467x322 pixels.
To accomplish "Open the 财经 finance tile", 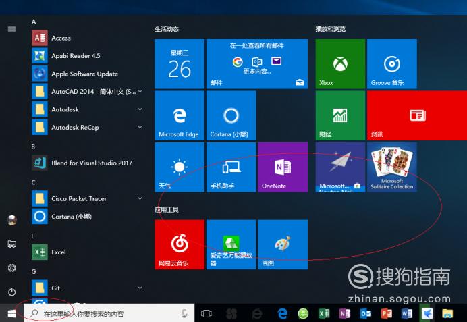I will pos(340,115).
